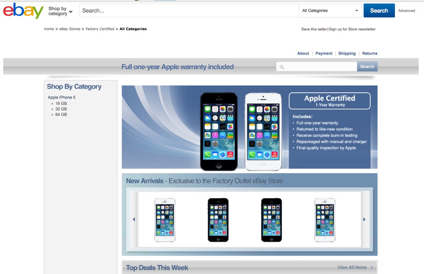Open the About store tab
The width and height of the screenshot is (424, 274).
click(x=303, y=53)
